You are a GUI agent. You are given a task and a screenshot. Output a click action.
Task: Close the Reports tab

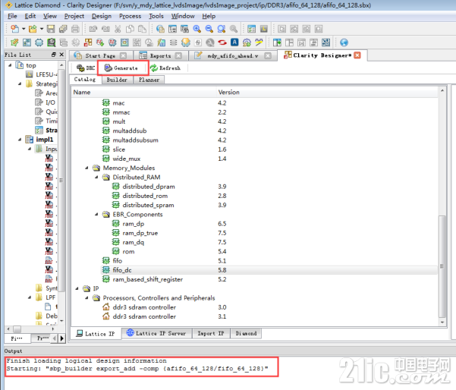[178, 55]
